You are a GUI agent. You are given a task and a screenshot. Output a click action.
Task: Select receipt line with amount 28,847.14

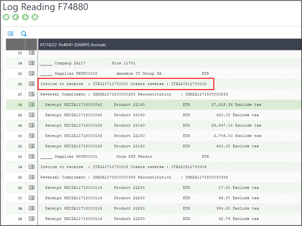(x=170, y=125)
